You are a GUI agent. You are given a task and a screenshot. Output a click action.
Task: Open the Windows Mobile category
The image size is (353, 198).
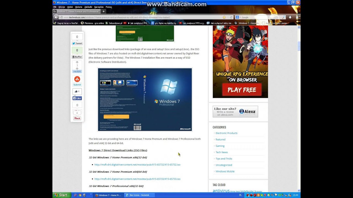tap(225, 171)
